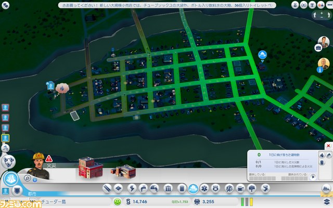This screenshot has height=208, width=333.
Task: Toggle the second data layer icon on left
Action: click(x=5, y=118)
